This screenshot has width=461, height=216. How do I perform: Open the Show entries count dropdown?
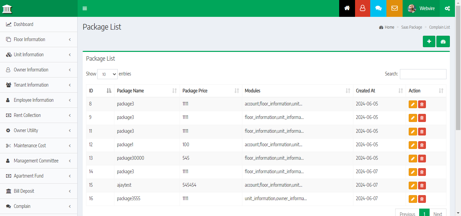[107, 74]
